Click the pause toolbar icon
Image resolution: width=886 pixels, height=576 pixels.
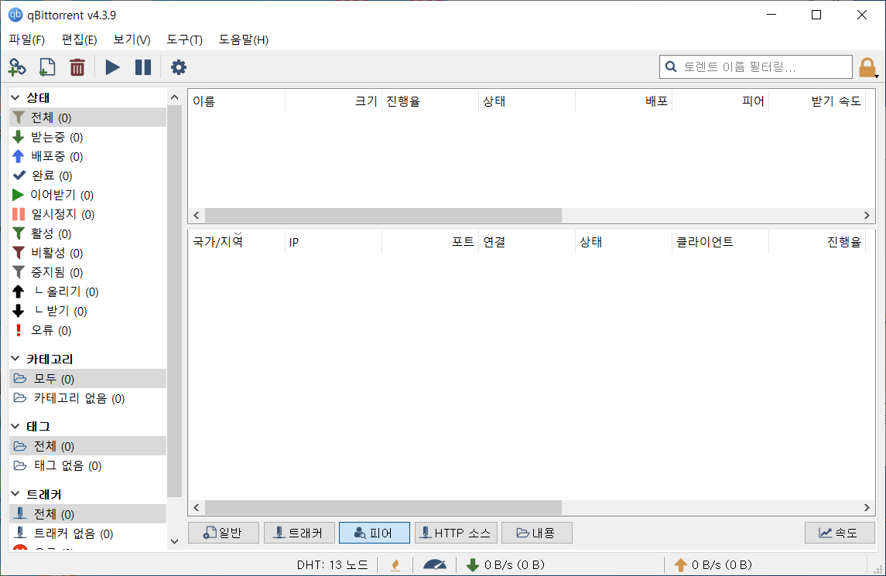(143, 67)
